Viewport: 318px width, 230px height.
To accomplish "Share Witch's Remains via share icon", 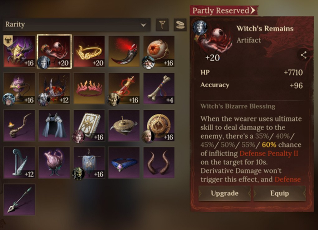I will (x=303, y=55).
